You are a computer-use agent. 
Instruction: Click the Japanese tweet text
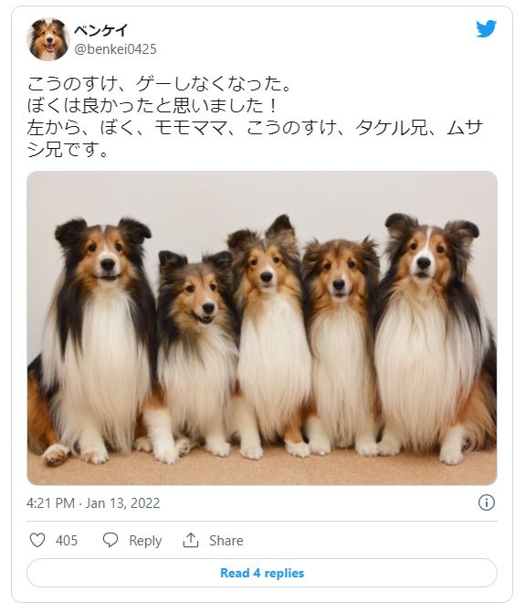pyautogui.click(x=256, y=117)
